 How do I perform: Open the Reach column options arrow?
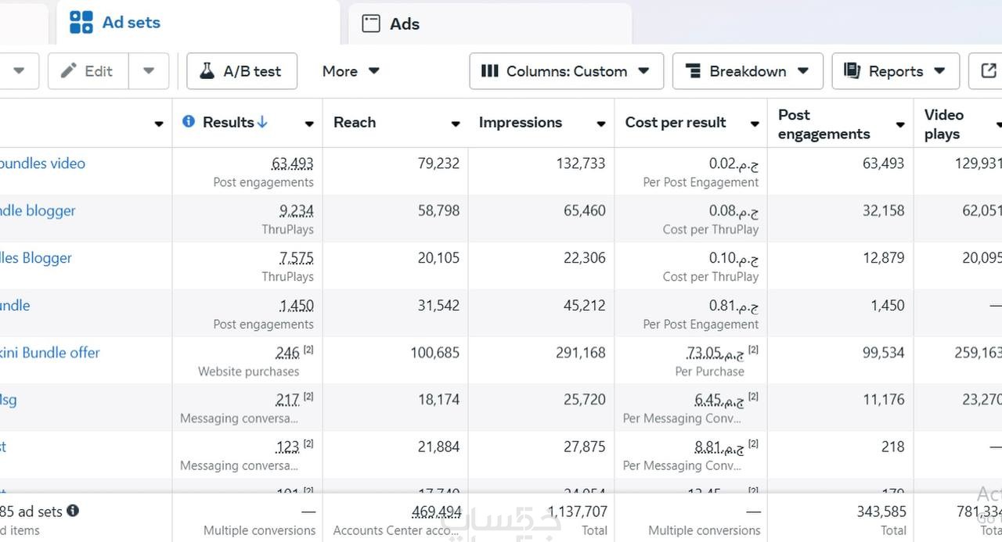(456, 124)
